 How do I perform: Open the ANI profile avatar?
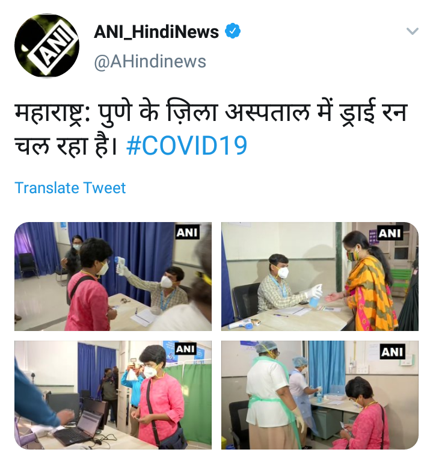(47, 46)
